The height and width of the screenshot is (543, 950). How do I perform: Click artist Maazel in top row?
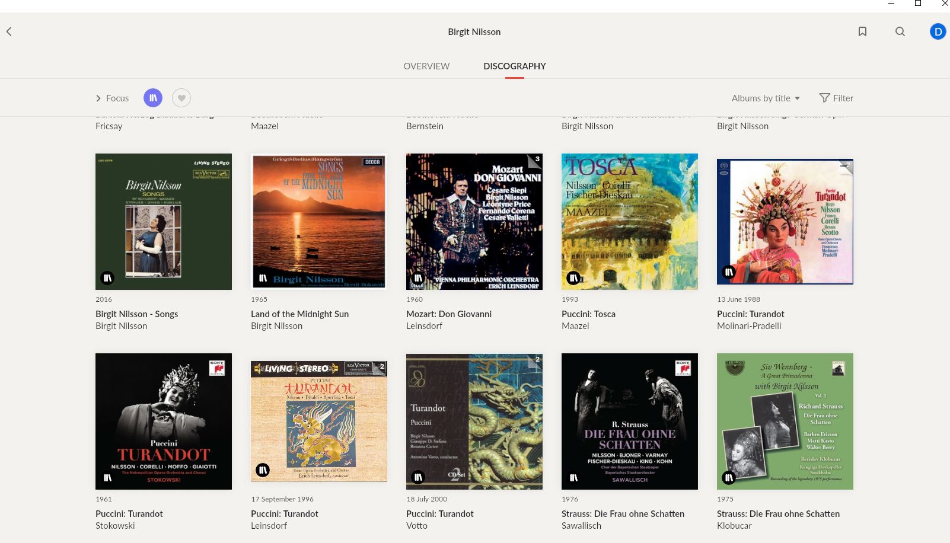click(x=264, y=126)
